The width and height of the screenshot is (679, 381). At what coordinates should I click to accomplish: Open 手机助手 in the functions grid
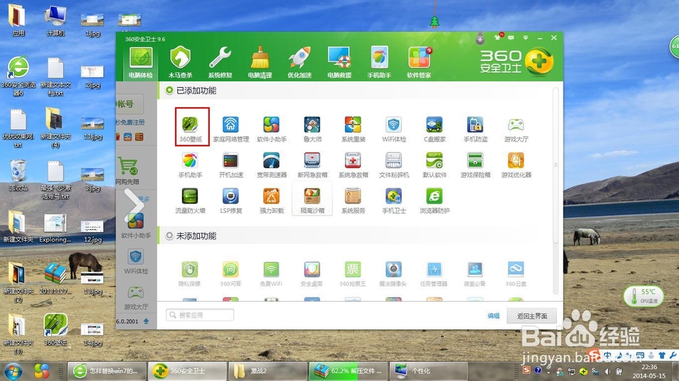point(191,165)
